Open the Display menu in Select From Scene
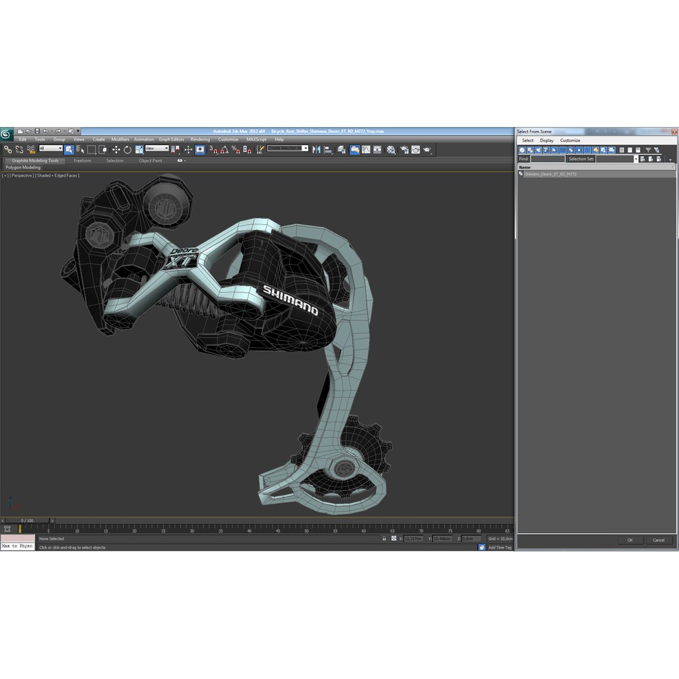This screenshot has width=679, height=679. click(x=546, y=140)
